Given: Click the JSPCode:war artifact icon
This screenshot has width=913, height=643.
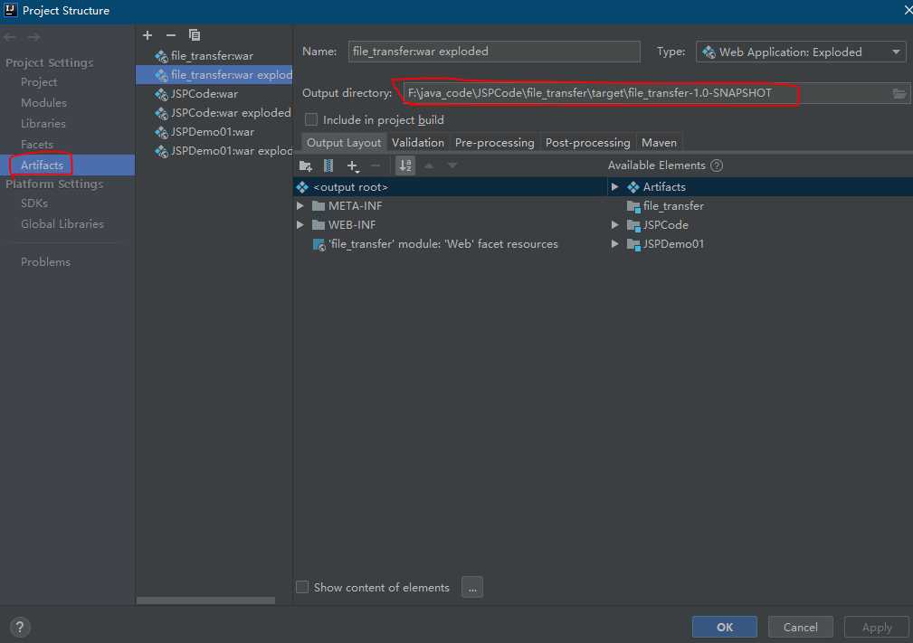Looking at the screenshot, I should 161,94.
